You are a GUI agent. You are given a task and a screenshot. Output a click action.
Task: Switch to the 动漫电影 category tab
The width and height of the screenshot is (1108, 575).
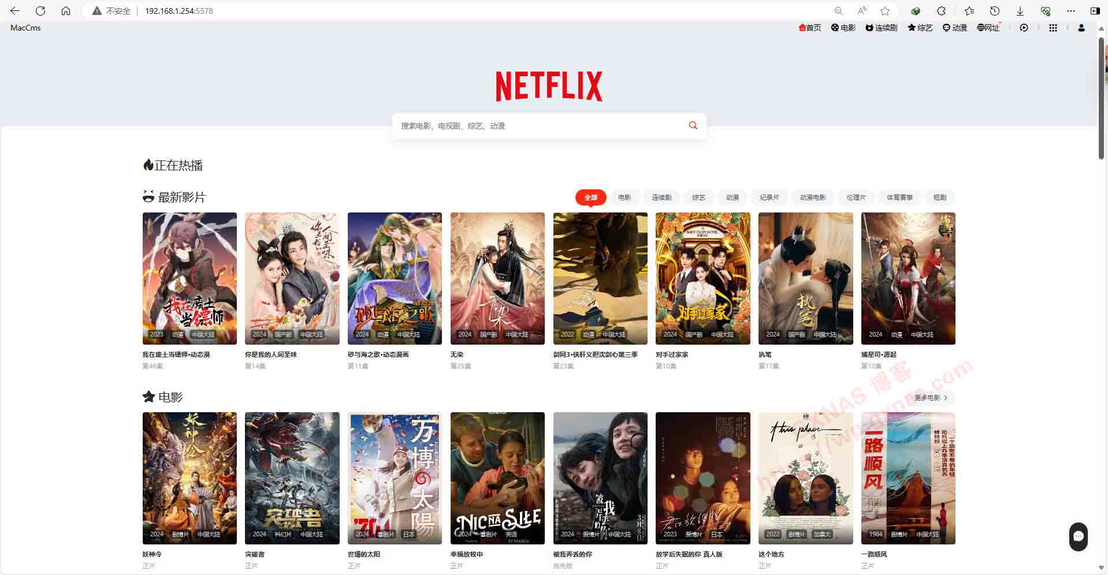(x=812, y=197)
